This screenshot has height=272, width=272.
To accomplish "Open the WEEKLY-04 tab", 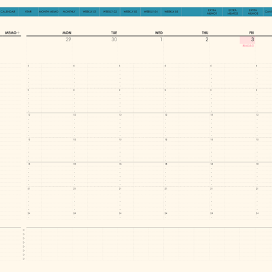I will [151, 12].
